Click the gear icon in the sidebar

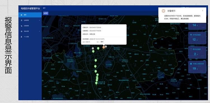coord(22,31)
